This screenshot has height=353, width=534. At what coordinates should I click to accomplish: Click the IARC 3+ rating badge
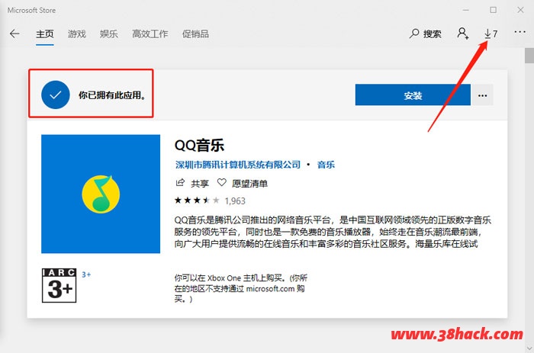(x=60, y=285)
